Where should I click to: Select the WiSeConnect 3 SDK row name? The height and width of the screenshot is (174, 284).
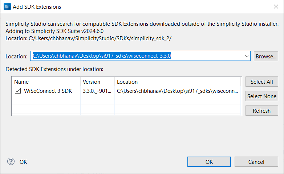48,91
